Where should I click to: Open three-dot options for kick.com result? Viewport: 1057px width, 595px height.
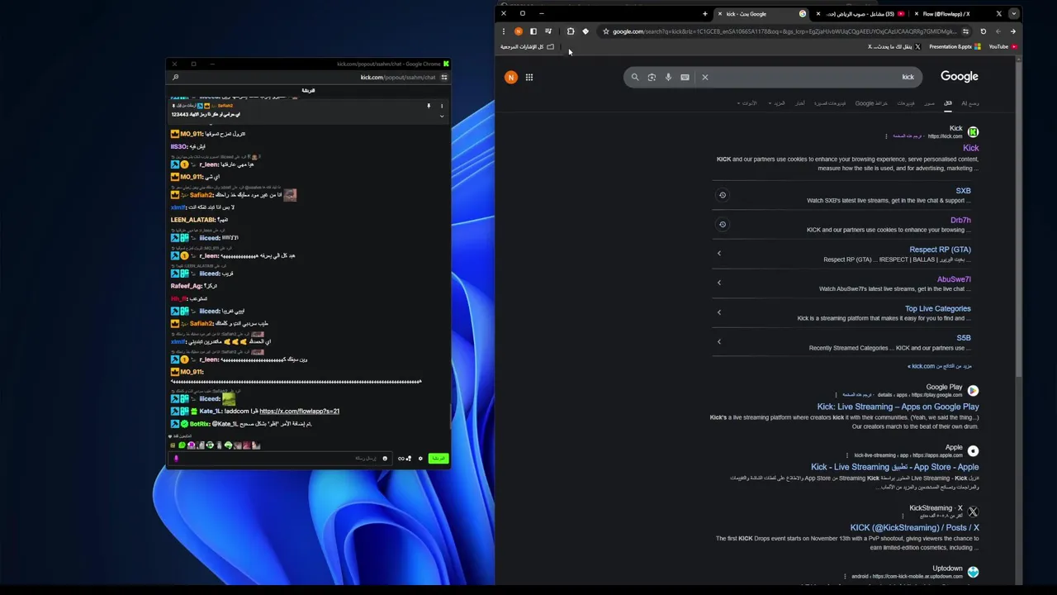(x=886, y=136)
